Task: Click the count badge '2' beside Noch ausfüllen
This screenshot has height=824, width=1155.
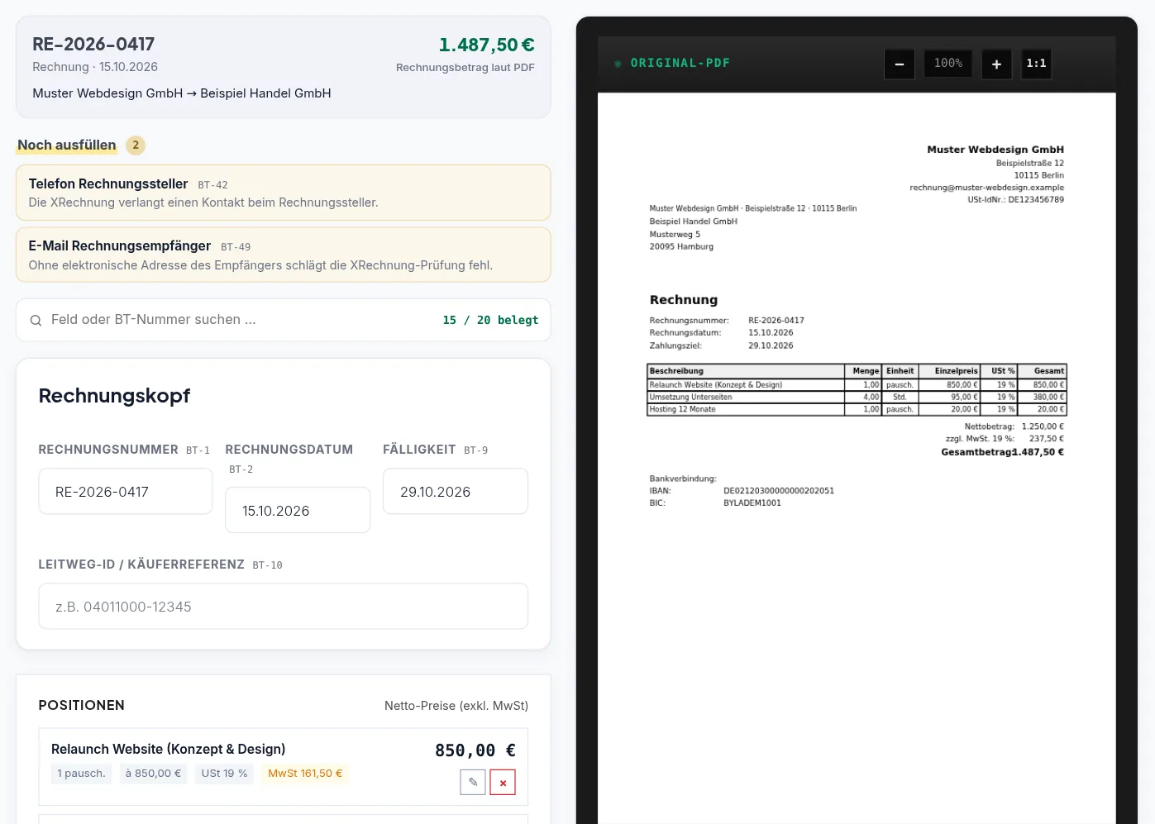Action: (x=136, y=145)
